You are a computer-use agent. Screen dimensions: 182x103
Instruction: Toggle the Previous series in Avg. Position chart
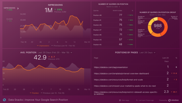[53, 93]
